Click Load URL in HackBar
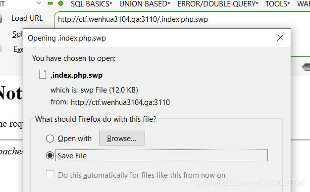Screen dimensions: 310x192 (x=27, y=18)
